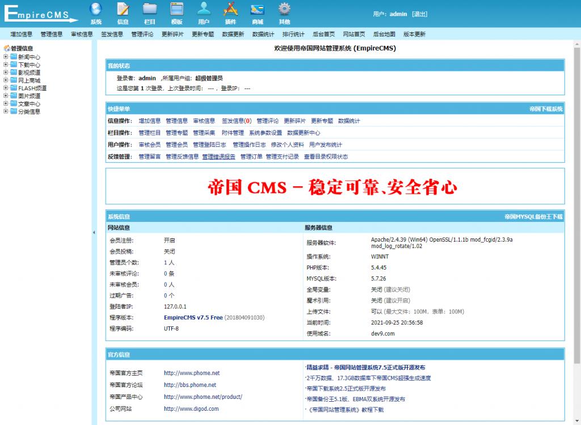Open the 栏目 (Columns) icon
The height and width of the screenshot is (425, 581).
click(150, 12)
